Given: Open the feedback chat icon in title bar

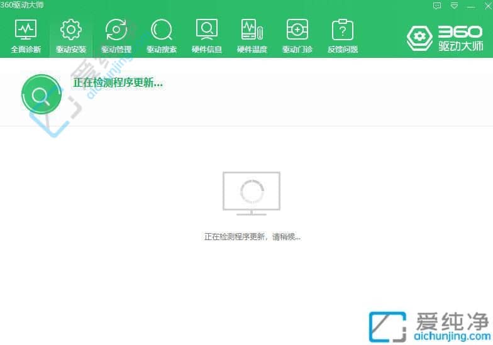Looking at the screenshot, I should 436,6.
